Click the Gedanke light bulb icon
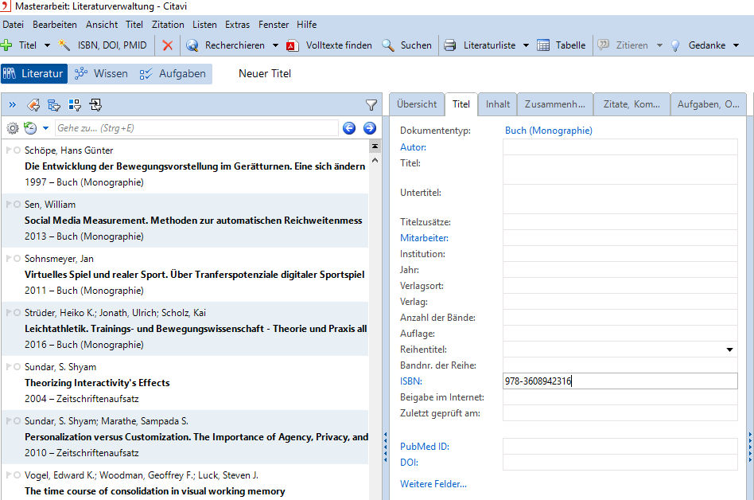 (675, 45)
